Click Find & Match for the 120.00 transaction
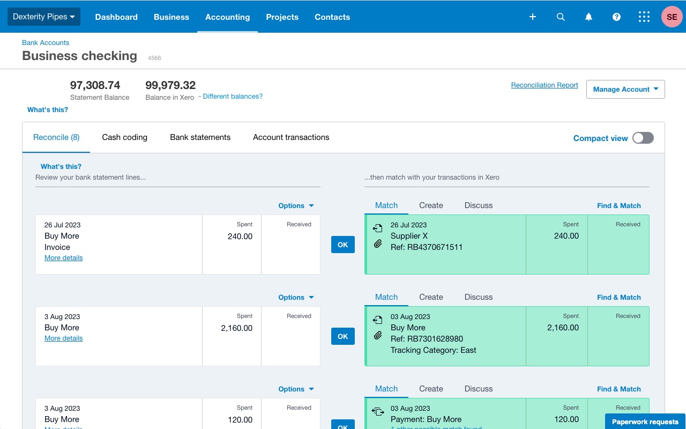The height and width of the screenshot is (429, 686). 619,389
